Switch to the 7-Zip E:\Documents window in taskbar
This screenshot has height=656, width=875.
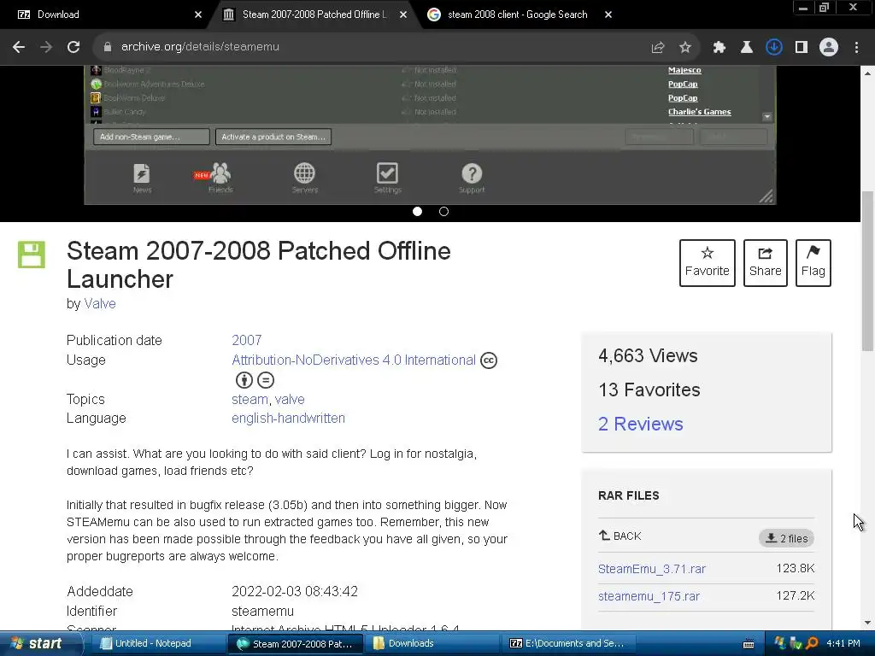pos(569,644)
